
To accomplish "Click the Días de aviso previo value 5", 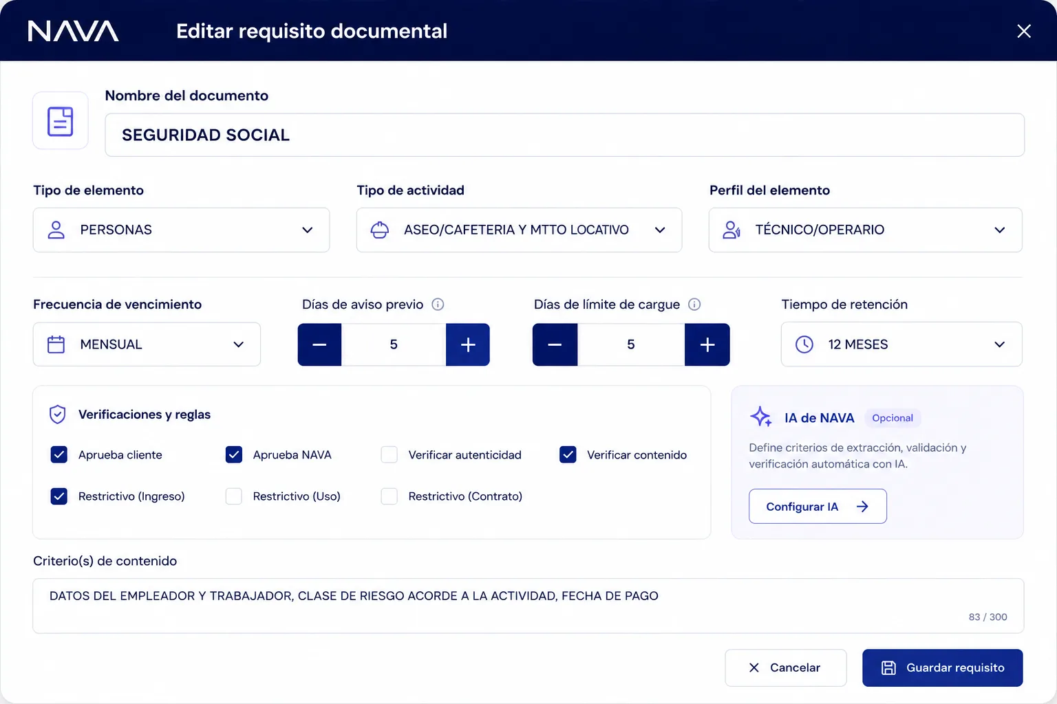I will click(394, 344).
